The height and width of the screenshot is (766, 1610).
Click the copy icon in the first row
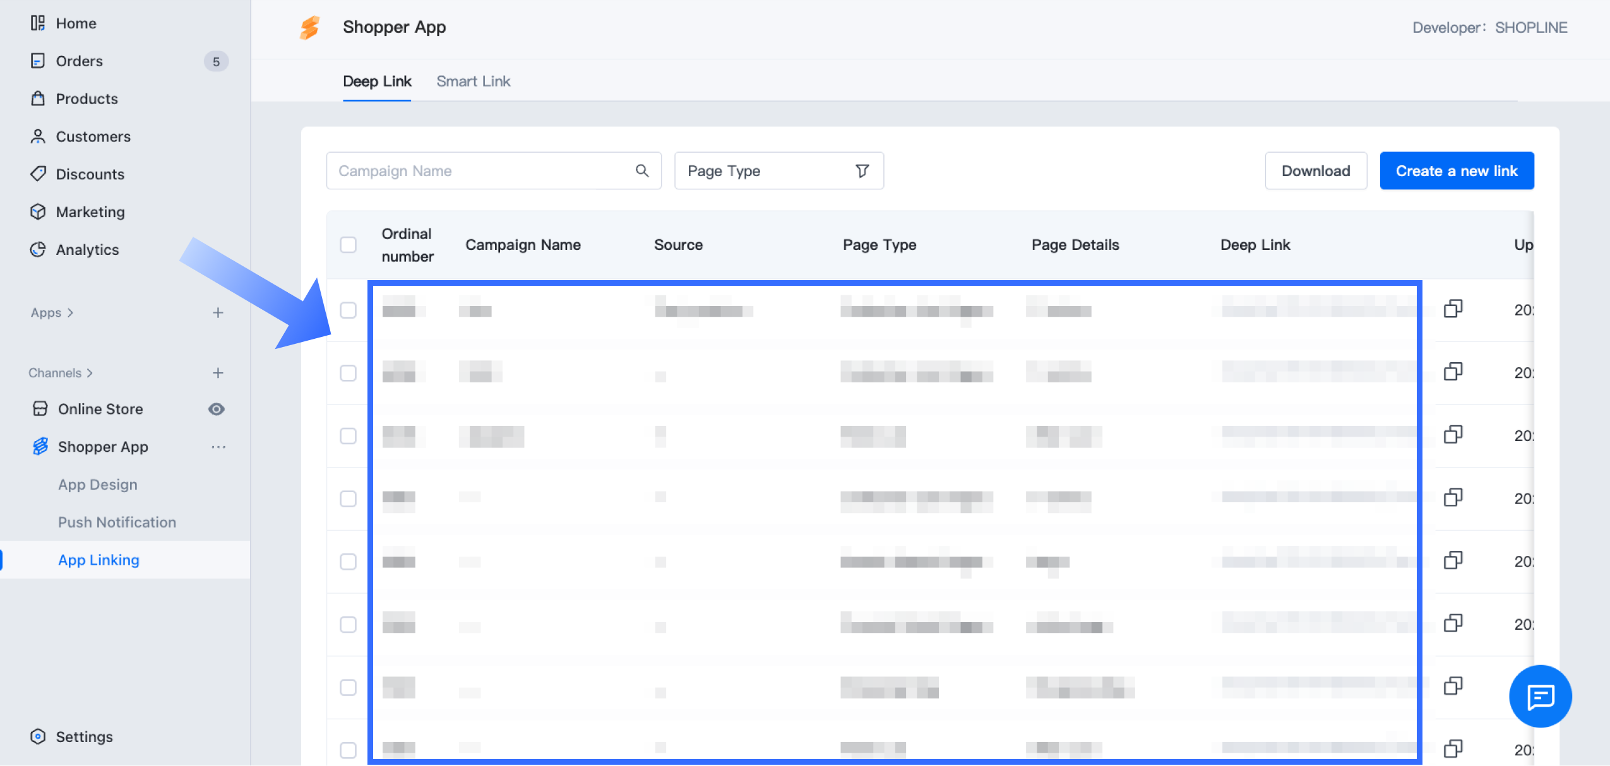1453,309
